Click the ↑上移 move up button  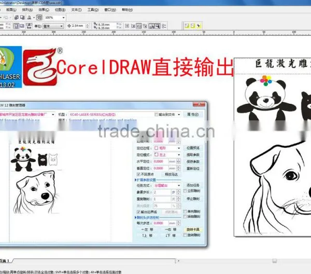[147, 236]
